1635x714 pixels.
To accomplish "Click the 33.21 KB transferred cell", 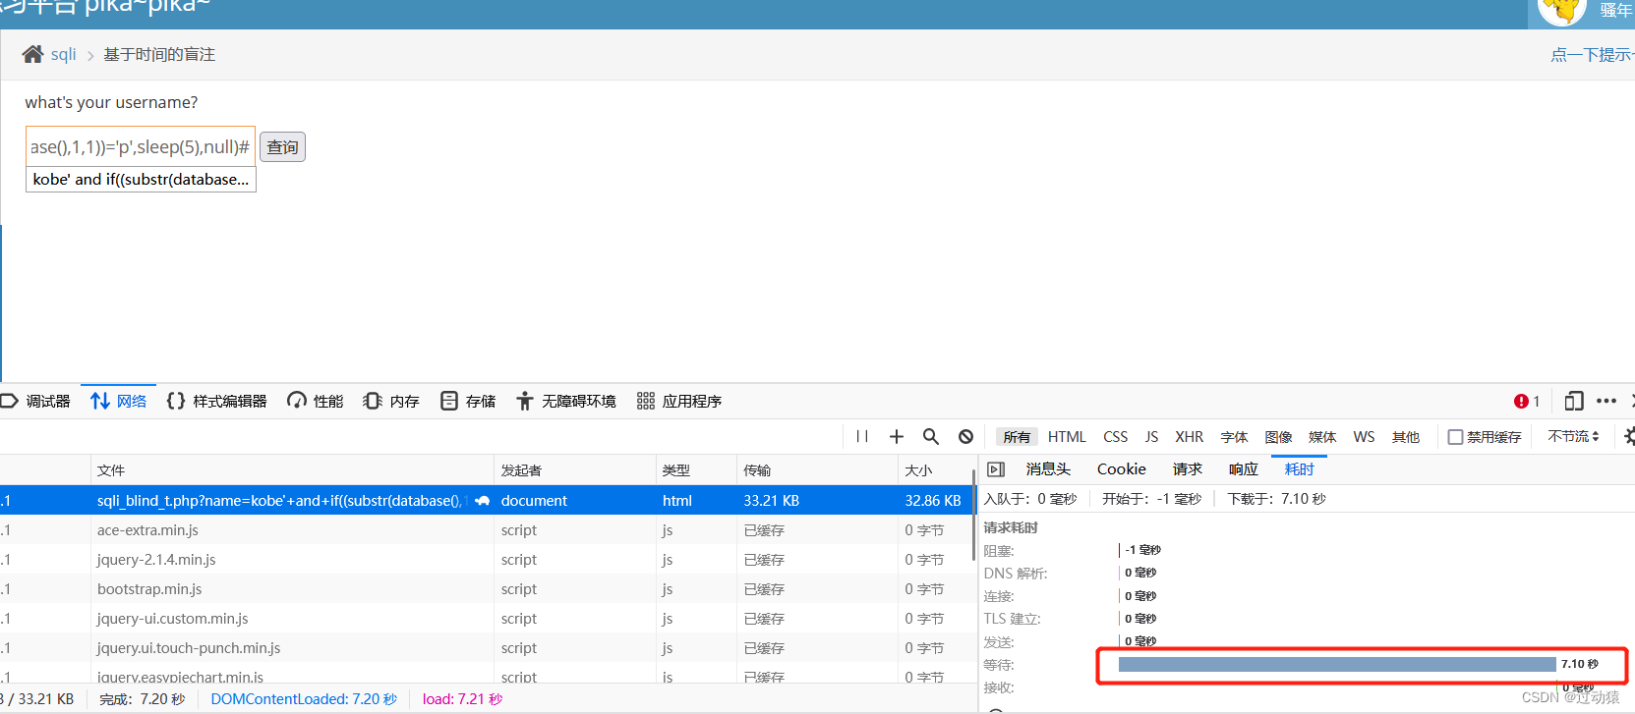I will tap(772, 501).
